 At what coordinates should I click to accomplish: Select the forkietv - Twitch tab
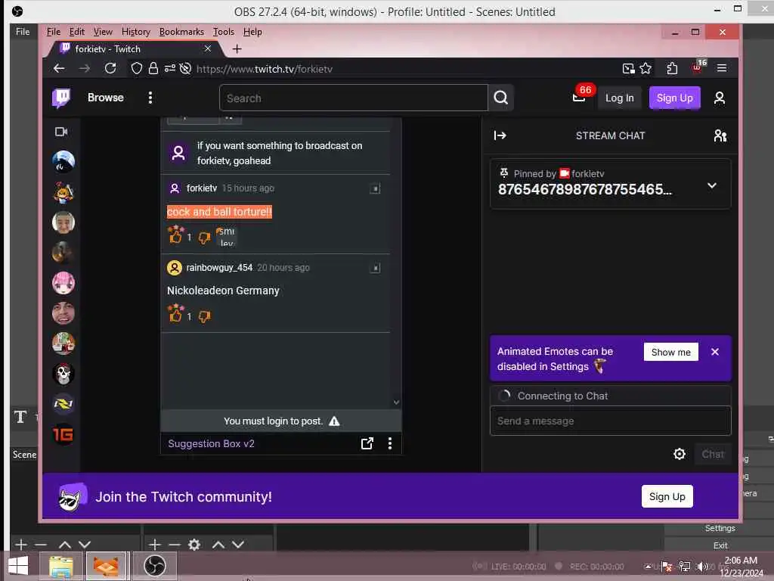click(133, 48)
